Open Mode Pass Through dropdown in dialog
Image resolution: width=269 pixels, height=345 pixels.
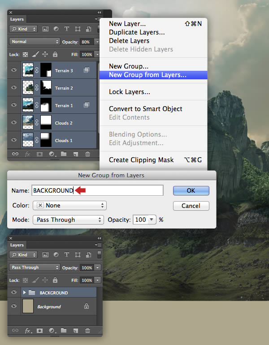[68, 220]
